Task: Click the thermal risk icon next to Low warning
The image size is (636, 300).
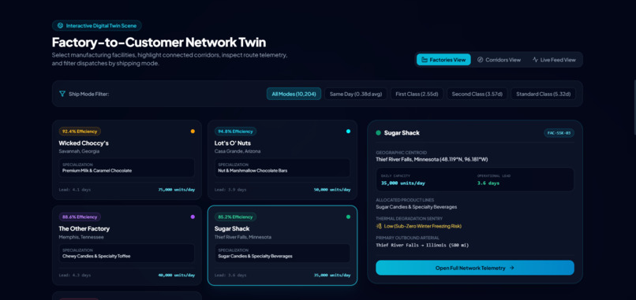Action: (379, 226)
